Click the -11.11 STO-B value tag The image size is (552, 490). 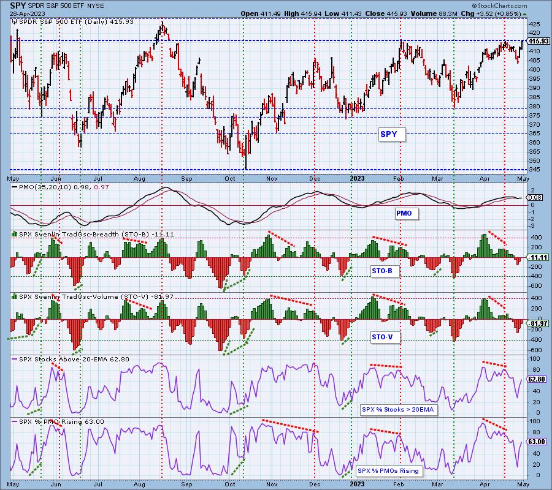[x=539, y=257]
